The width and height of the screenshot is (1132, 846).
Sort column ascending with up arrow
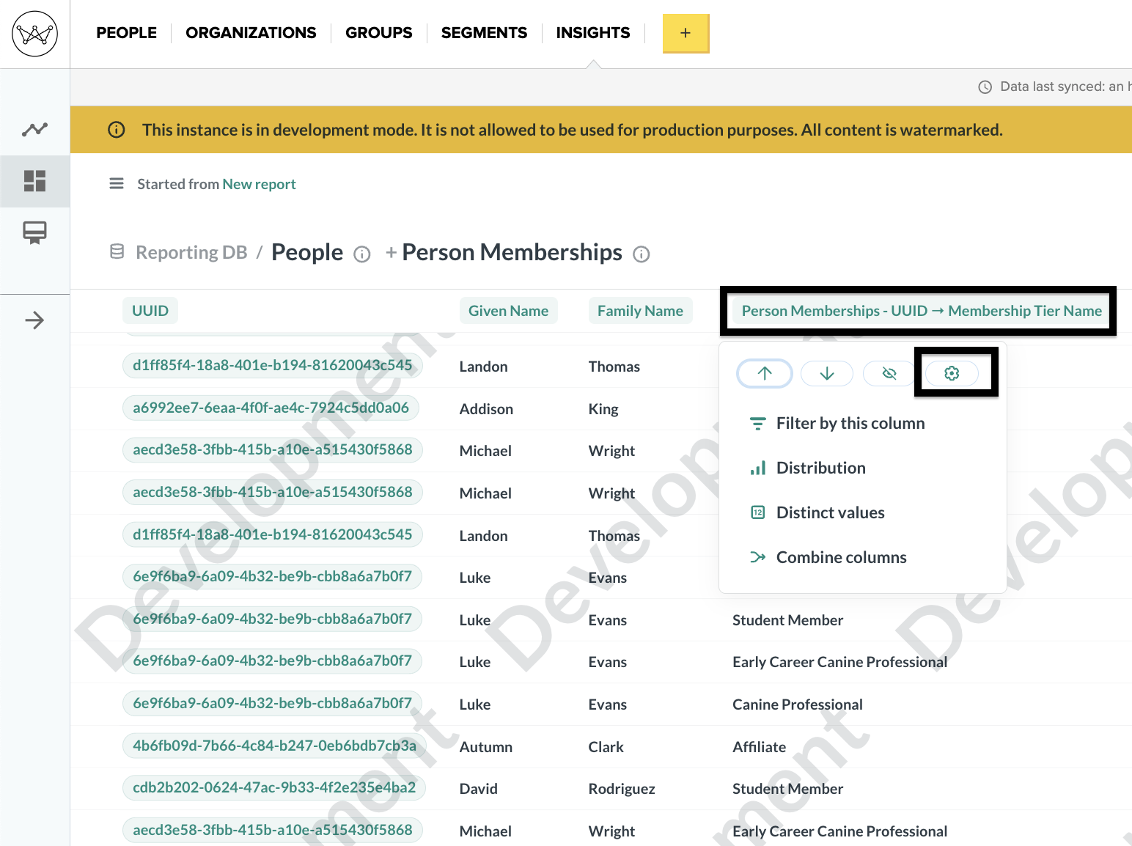[x=765, y=373]
